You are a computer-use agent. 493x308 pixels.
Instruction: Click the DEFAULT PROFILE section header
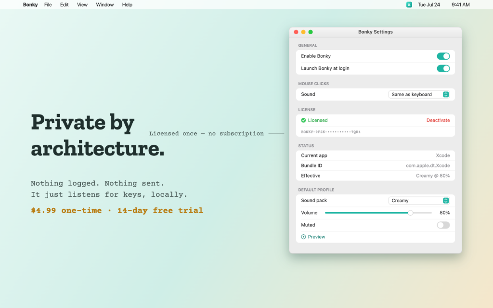(x=316, y=190)
